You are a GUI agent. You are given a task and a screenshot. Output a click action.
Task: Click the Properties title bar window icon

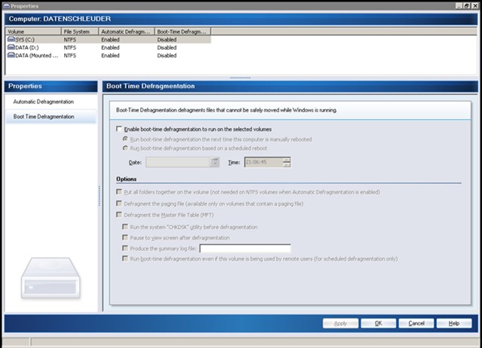[6, 6]
